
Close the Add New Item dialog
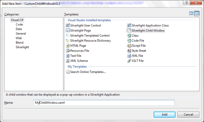click(196, 2)
